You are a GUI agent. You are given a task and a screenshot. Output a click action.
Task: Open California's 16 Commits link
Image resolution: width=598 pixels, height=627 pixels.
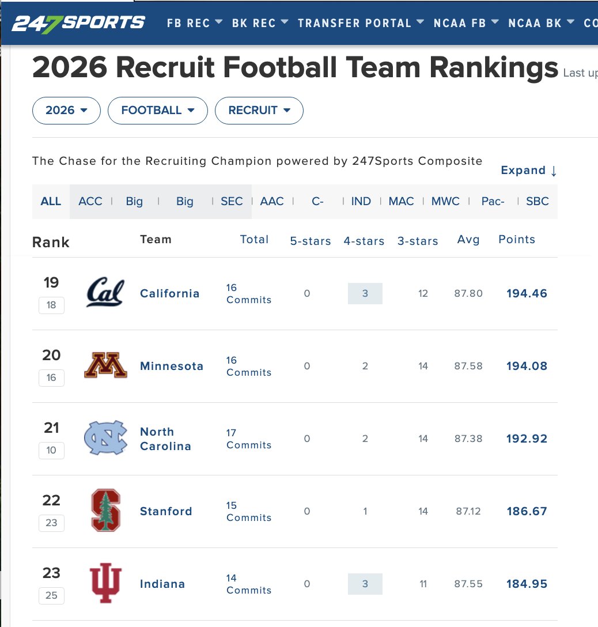(x=249, y=293)
